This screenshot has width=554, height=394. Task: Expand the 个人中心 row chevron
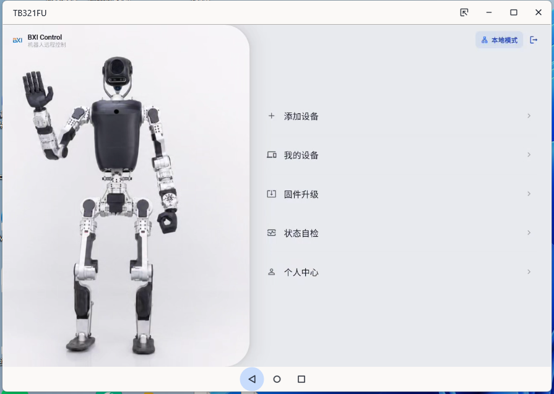coord(529,272)
